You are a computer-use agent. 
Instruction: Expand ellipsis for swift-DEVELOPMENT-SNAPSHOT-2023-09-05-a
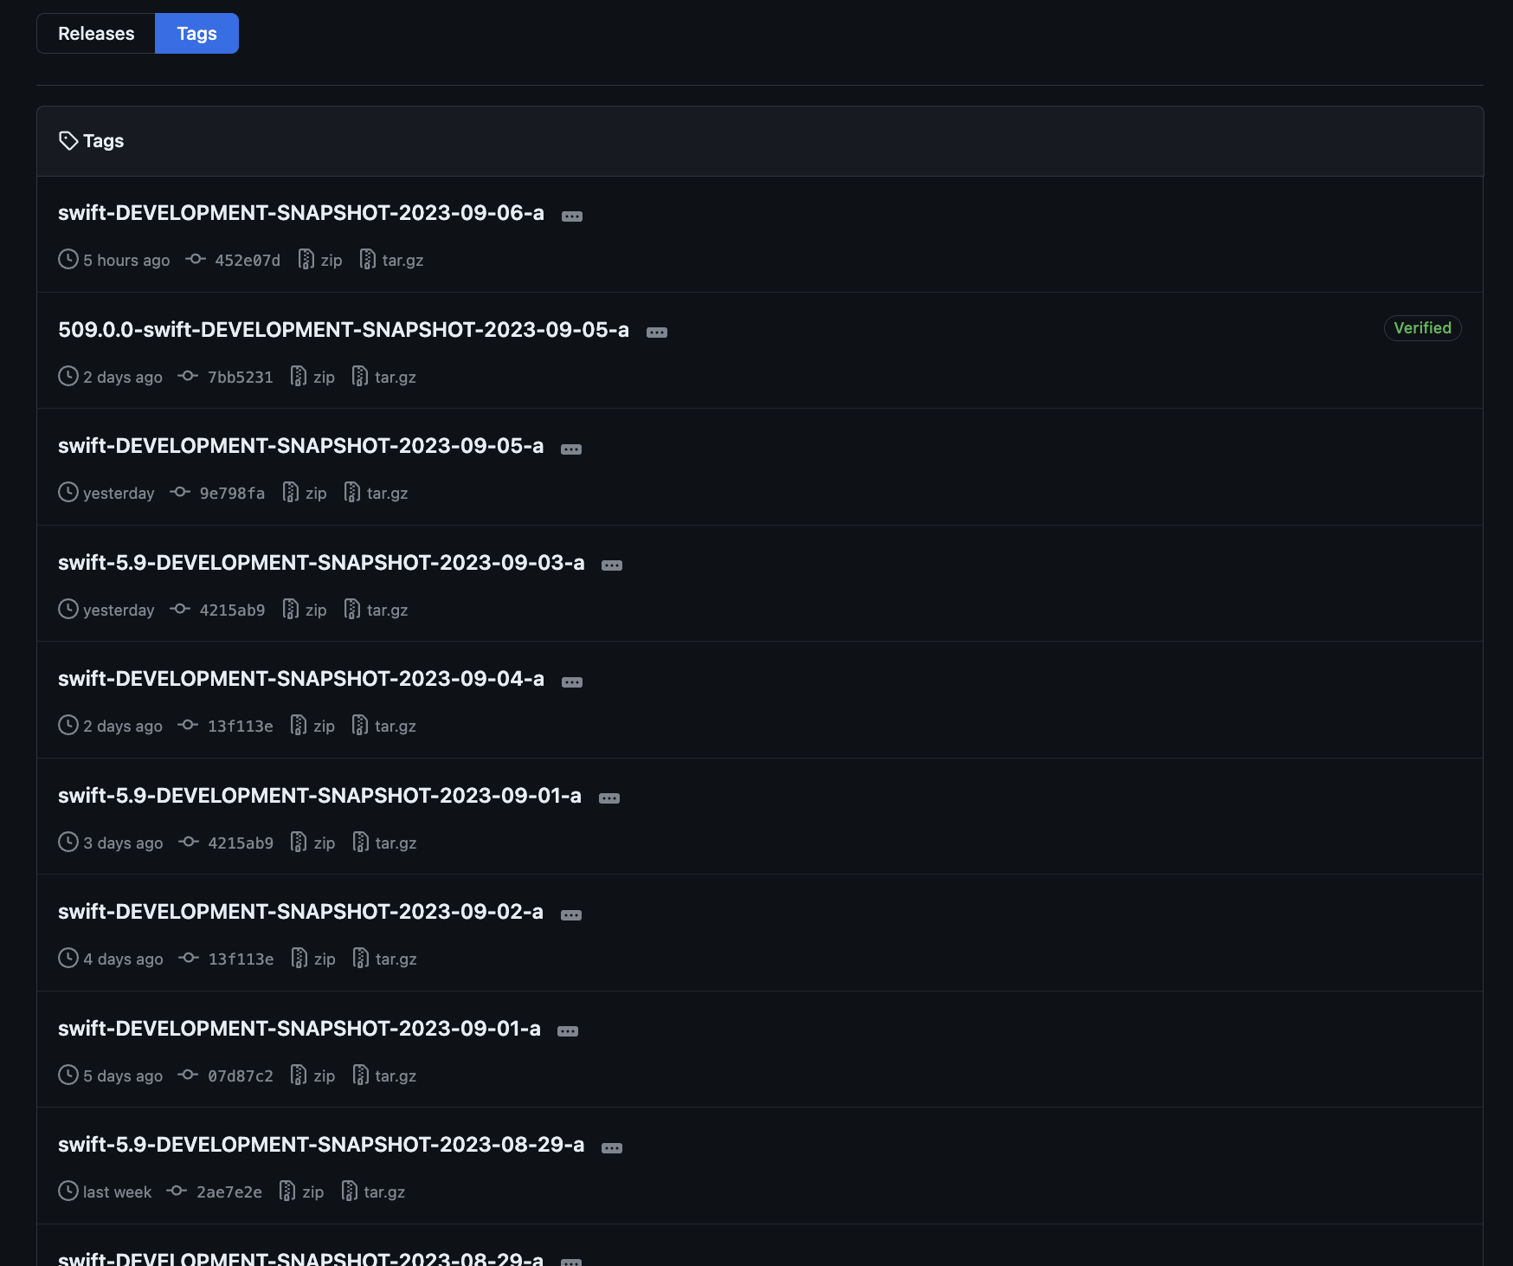click(x=571, y=449)
